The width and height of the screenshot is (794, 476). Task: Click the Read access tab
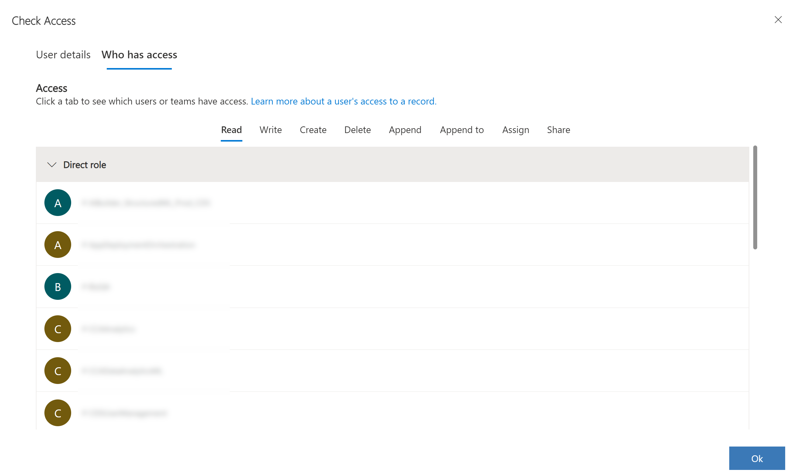coord(231,129)
